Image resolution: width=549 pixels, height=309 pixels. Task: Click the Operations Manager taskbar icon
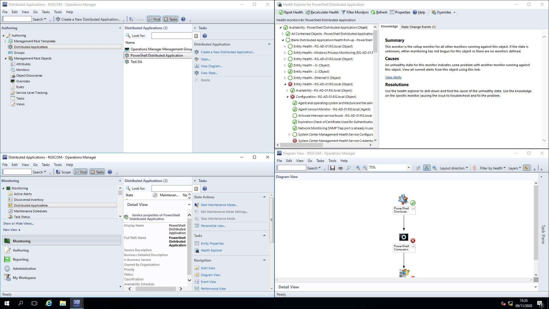click(x=77, y=303)
